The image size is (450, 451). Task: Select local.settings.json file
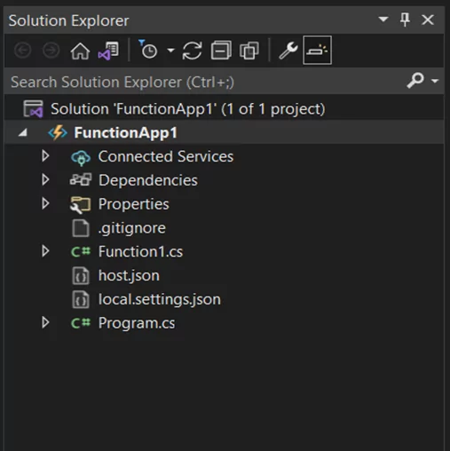160,299
